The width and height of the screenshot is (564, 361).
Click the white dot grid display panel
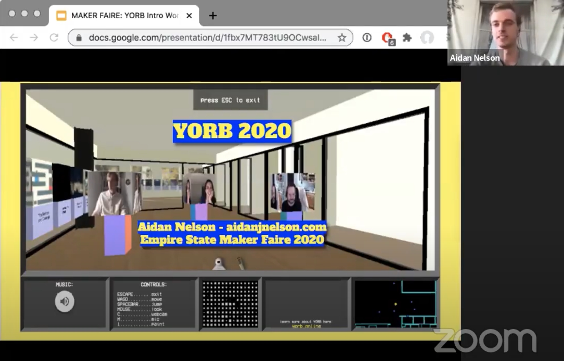click(230, 304)
